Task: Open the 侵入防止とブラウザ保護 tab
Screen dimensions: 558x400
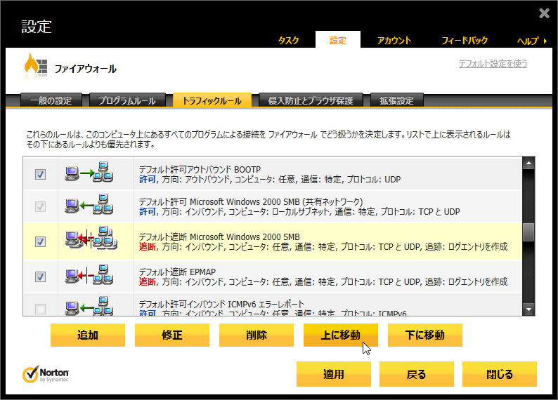Action: [x=310, y=101]
